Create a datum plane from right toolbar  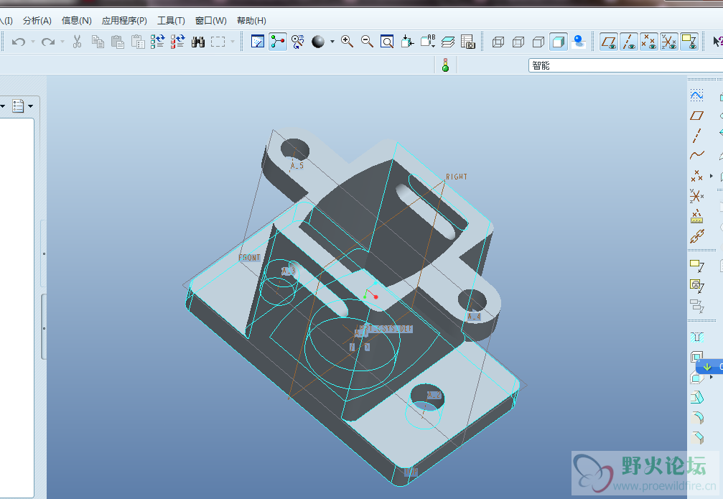[696, 116]
